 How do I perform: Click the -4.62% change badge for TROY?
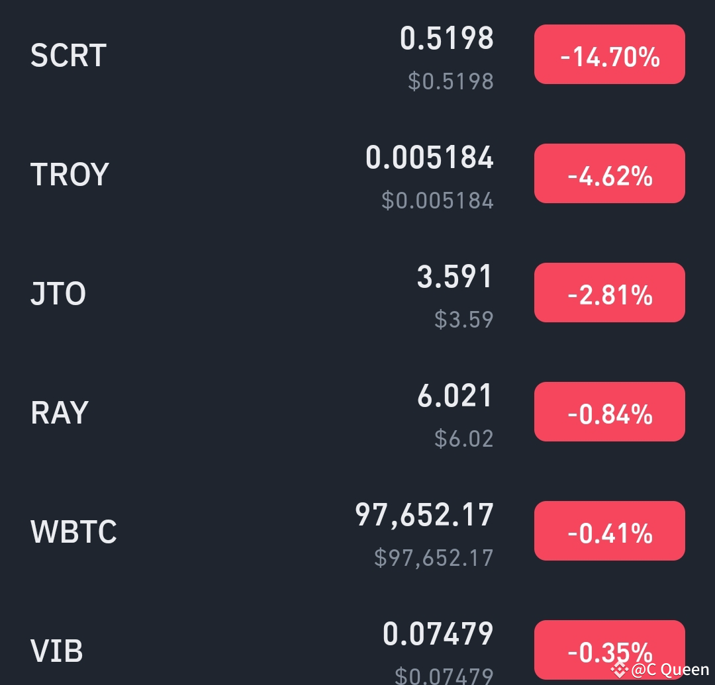tap(609, 173)
